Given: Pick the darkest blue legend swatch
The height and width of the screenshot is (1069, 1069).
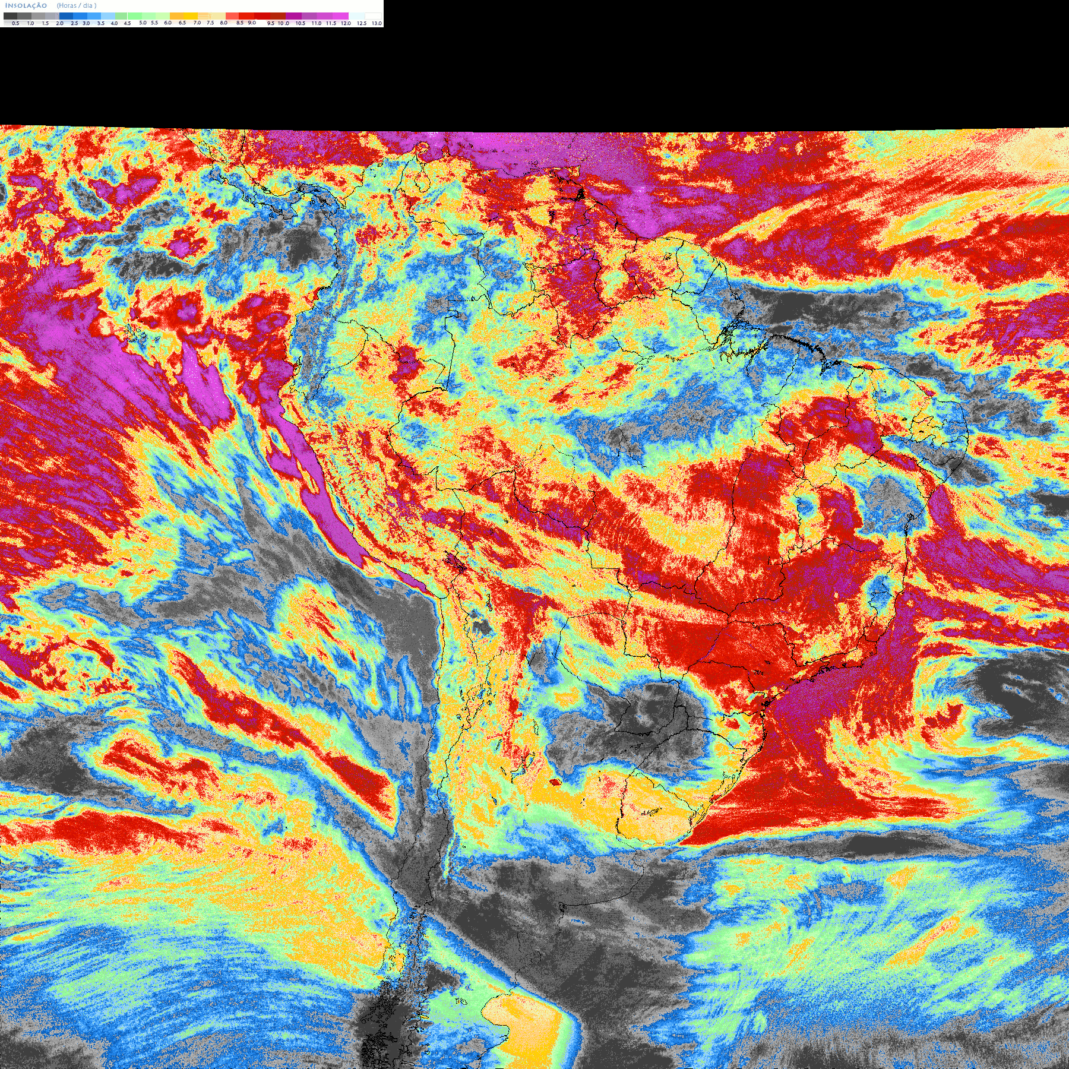Looking at the screenshot, I should click(66, 16).
